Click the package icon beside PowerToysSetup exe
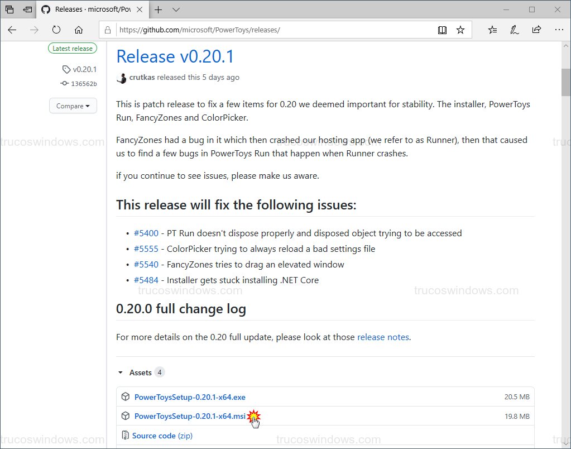 (125, 397)
